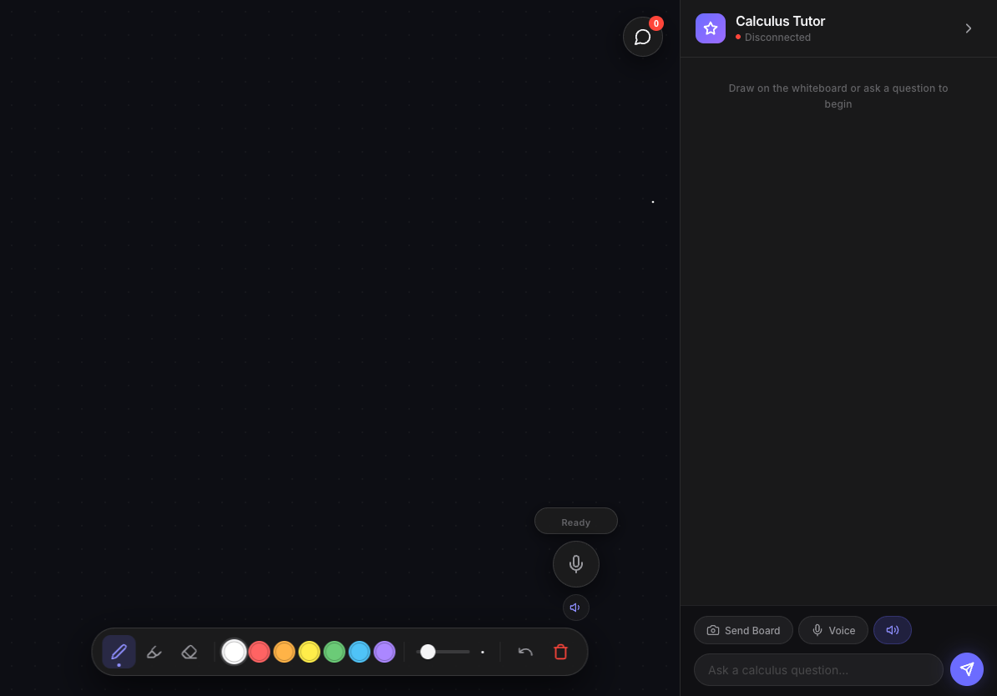Click the Ready status pill
997x696 pixels.
[x=575, y=521]
